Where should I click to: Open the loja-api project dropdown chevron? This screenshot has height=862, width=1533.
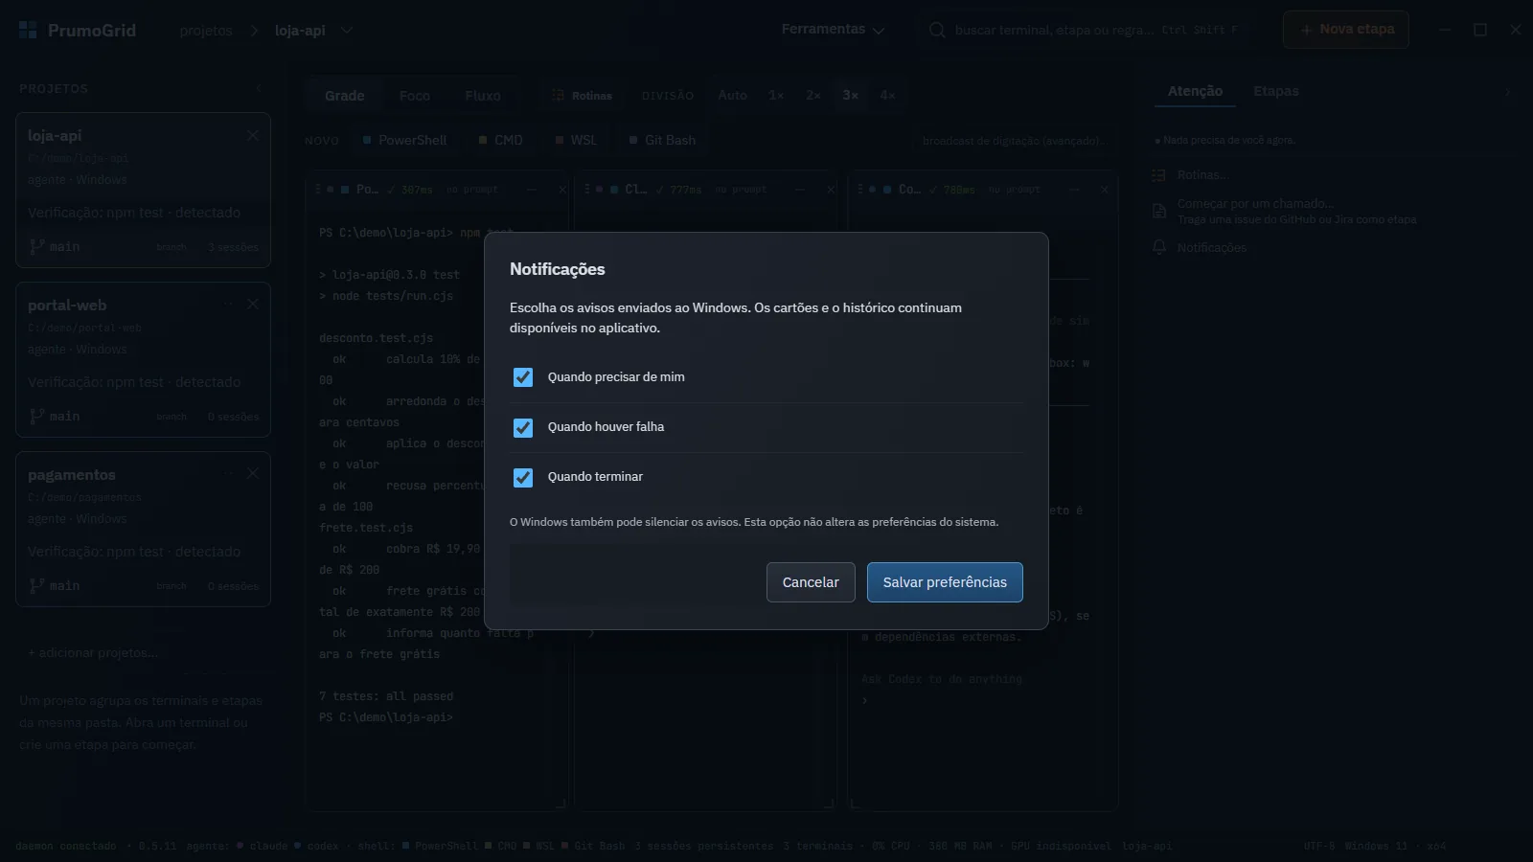pyautogui.click(x=347, y=30)
